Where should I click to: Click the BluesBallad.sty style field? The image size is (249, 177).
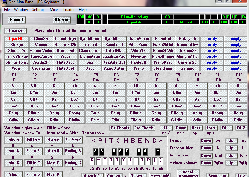(x=135, y=17)
